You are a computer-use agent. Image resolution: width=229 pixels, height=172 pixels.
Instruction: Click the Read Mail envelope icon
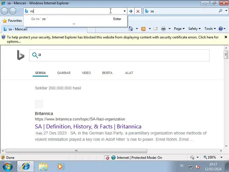point(155,29)
